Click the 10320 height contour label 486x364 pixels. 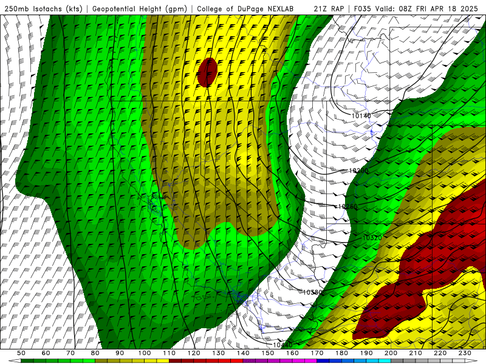coord(372,238)
